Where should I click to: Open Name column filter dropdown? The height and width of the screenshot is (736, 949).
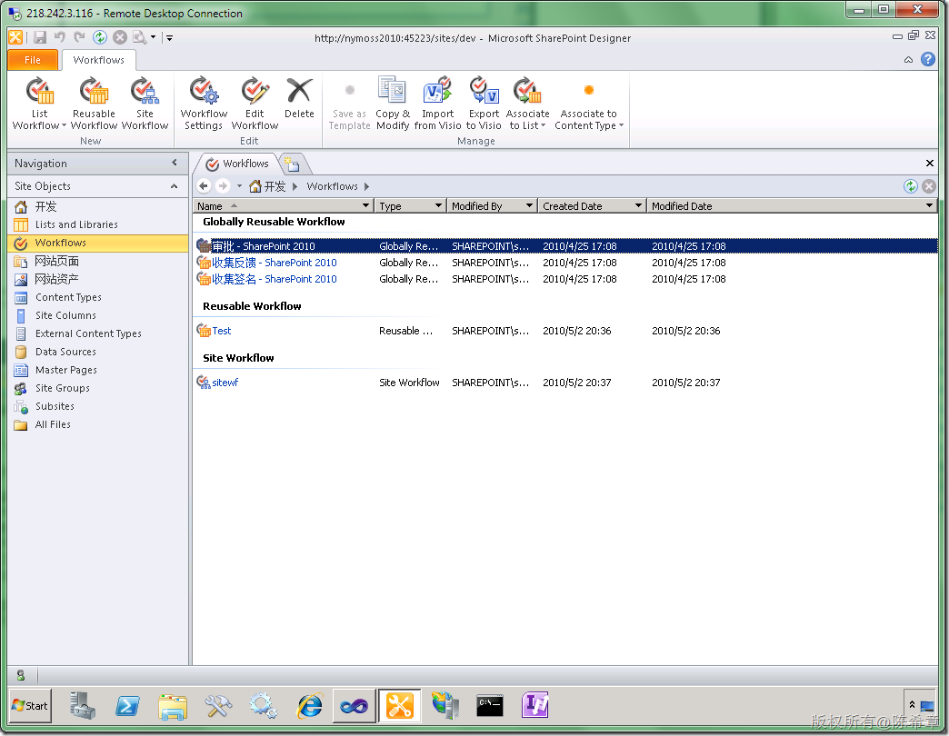point(365,205)
